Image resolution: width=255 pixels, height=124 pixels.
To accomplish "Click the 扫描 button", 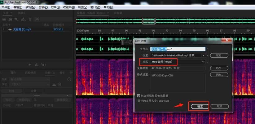I will [11, 91].
